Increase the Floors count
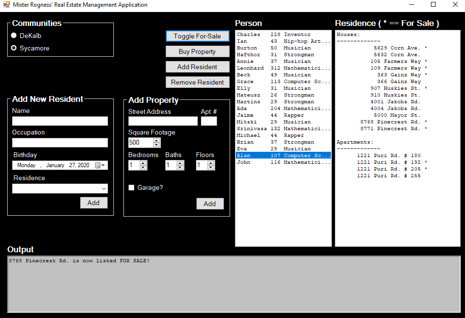The width and height of the screenshot is (465, 318). [211, 163]
